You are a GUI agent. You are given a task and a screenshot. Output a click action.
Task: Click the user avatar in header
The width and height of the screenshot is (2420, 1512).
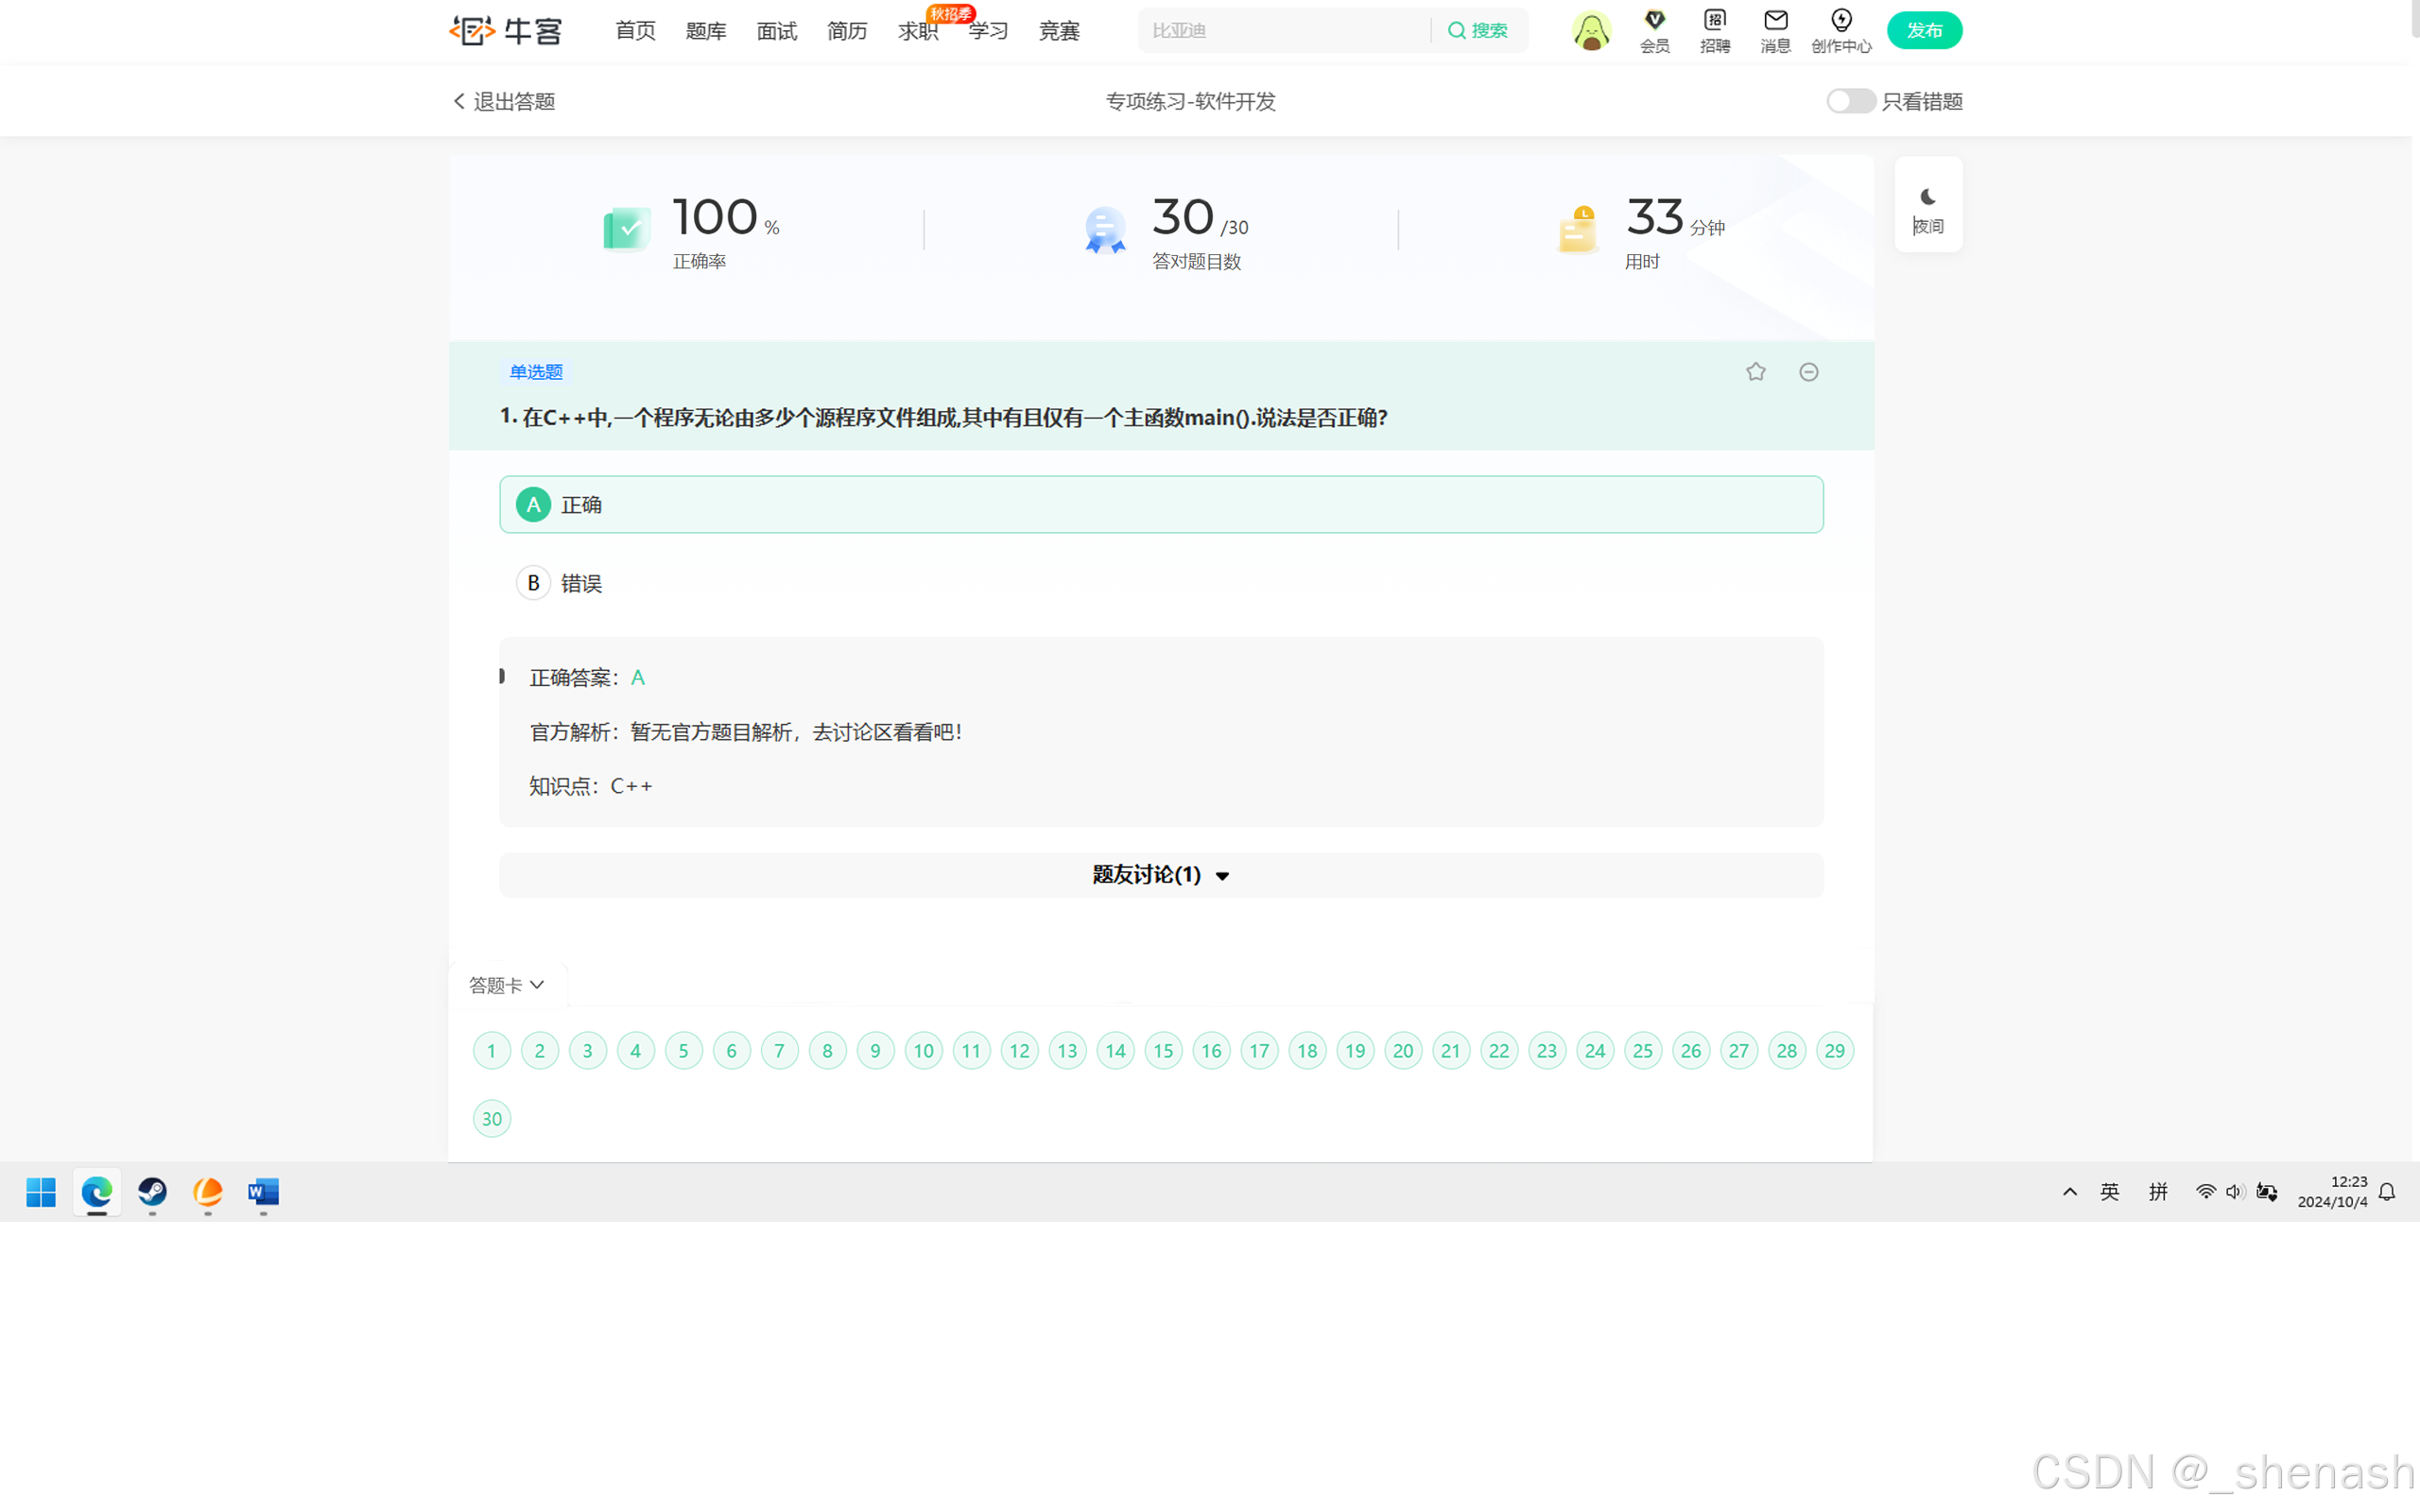tap(1591, 30)
